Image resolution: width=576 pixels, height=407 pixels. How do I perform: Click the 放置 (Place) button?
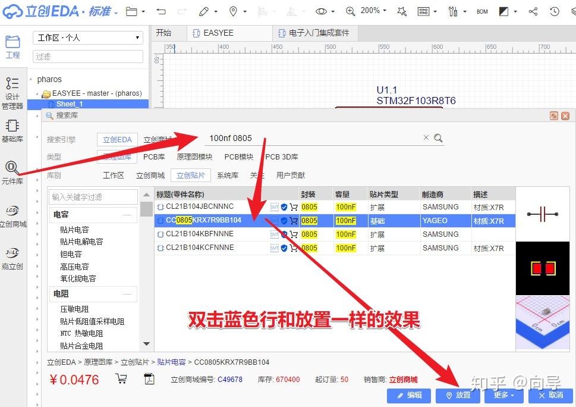click(458, 395)
